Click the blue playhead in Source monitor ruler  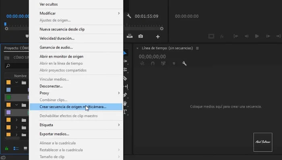point(5,24)
